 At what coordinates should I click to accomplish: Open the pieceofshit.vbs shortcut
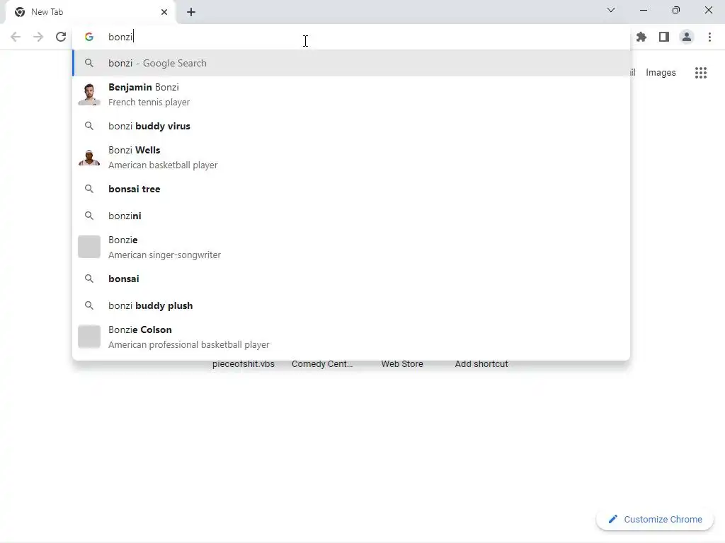[x=244, y=364]
